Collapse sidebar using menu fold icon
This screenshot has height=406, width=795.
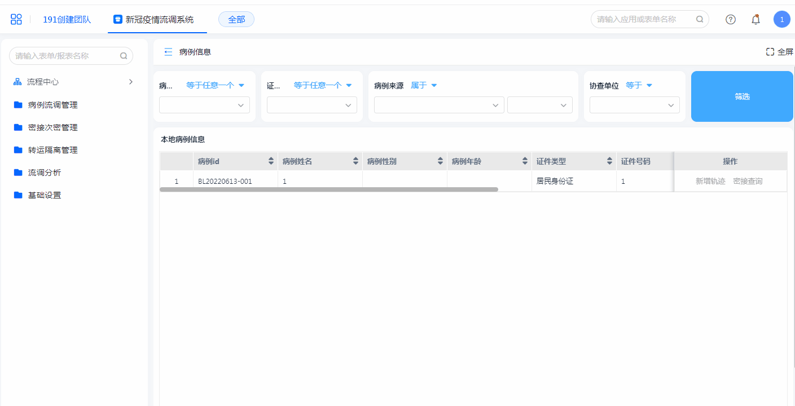tap(168, 52)
